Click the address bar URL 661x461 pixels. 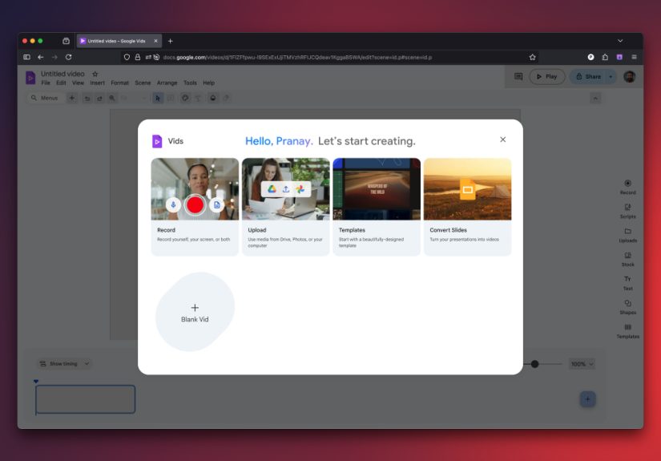click(x=297, y=58)
